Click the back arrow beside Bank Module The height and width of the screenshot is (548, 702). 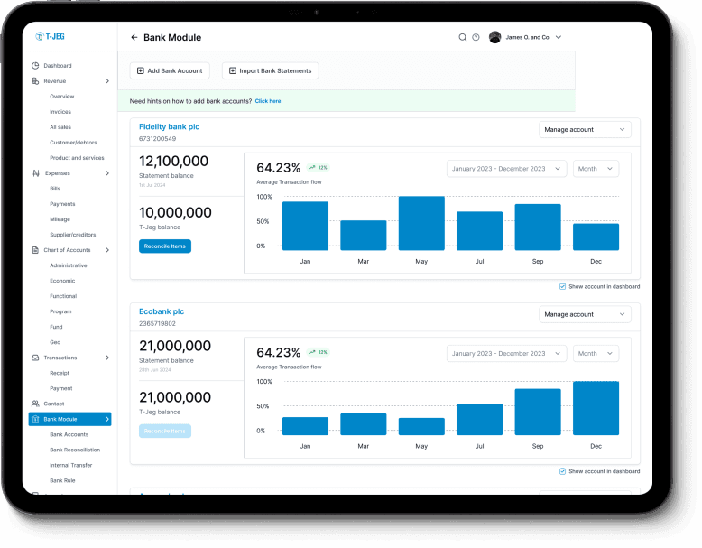(134, 38)
